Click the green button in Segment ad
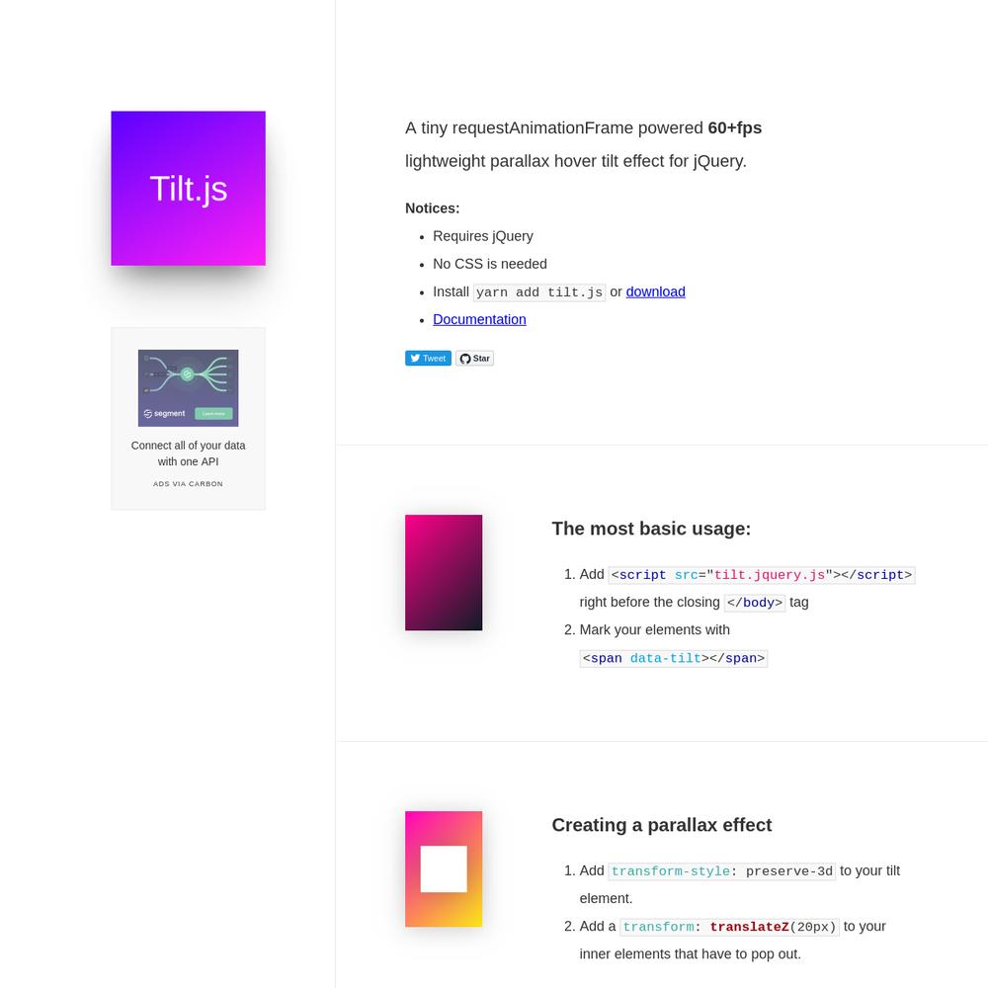The height and width of the screenshot is (988, 988). click(x=213, y=413)
